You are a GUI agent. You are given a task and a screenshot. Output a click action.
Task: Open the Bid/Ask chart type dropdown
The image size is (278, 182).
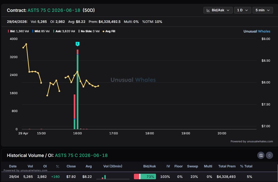[218, 10]
